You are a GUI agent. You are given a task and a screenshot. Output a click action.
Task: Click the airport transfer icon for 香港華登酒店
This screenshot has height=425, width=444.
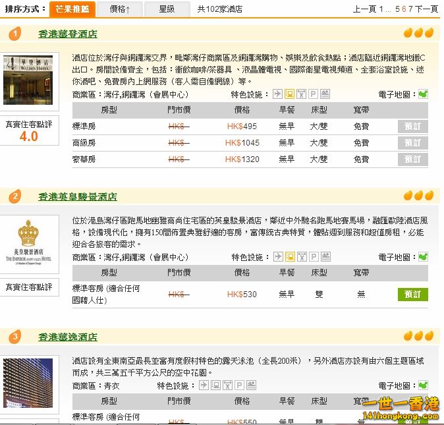pos(278,94)
